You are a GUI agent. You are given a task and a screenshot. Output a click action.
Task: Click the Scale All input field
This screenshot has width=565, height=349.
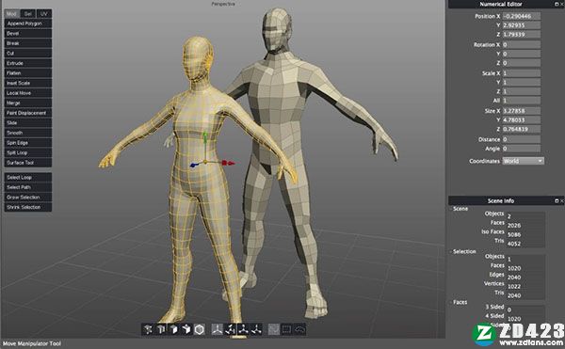coord(521,101)
